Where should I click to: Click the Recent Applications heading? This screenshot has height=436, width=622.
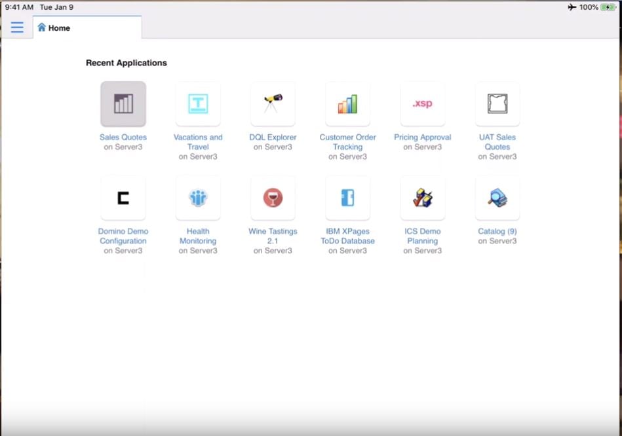click(126, 63)
